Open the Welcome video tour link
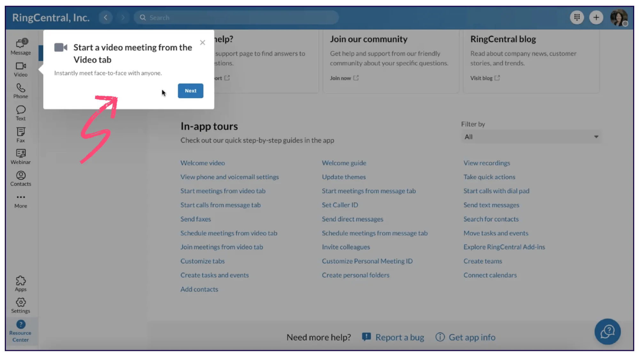 pos(203,163)
